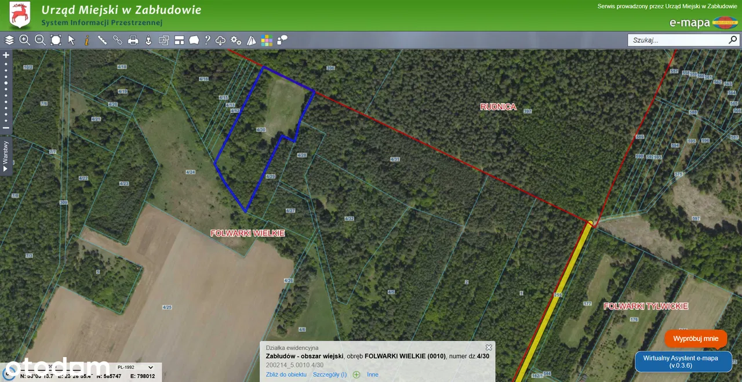Image resolution: width=742 pixels, height=382 pixels.
Task: Select the zoom in magnifier tool
Action: (24, 40)
